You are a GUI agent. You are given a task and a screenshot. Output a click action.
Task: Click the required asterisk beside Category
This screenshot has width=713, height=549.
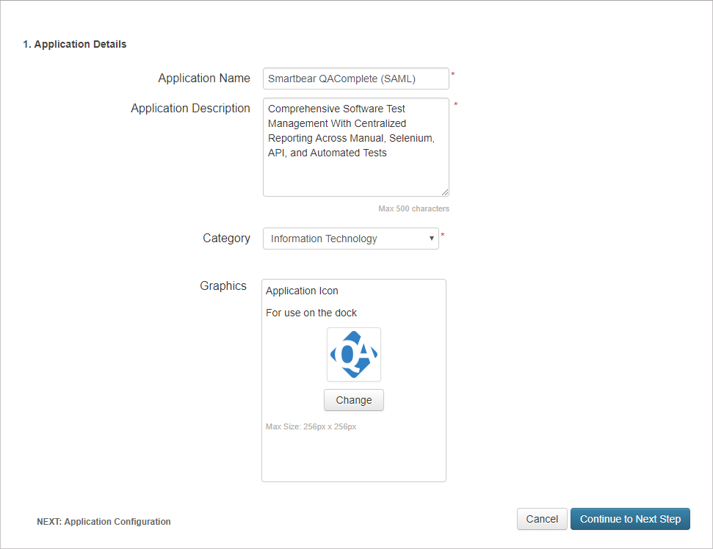pyautogui.click(x=443, y=236)
